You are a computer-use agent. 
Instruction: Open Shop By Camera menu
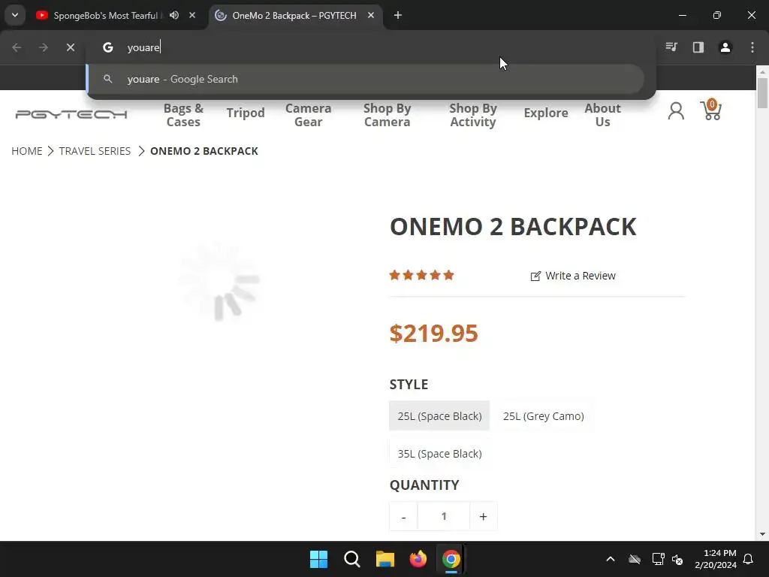point(387,115)
